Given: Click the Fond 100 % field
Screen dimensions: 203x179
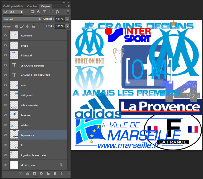Looking at the screenshot, I should pos(60,26).
